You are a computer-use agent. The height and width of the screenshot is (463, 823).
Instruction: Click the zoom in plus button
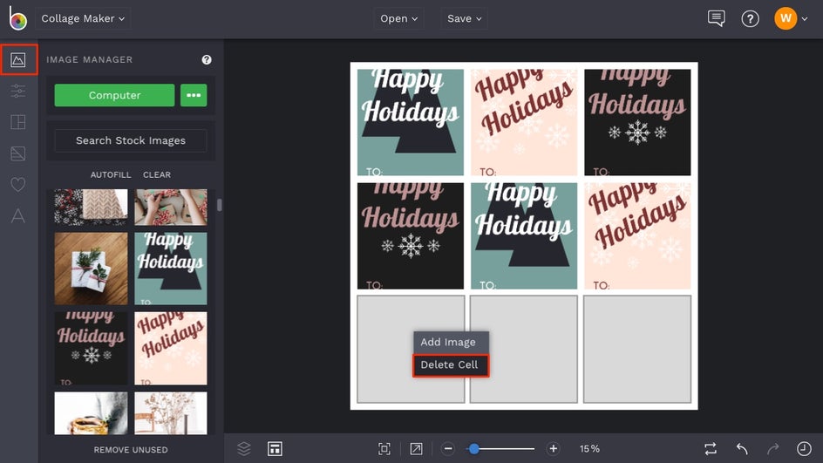tap(554, 448)
